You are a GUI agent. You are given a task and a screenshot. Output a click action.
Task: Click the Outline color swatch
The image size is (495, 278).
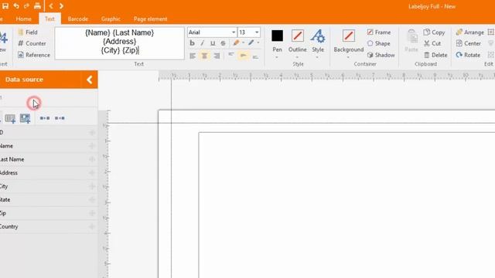(297, 36)
